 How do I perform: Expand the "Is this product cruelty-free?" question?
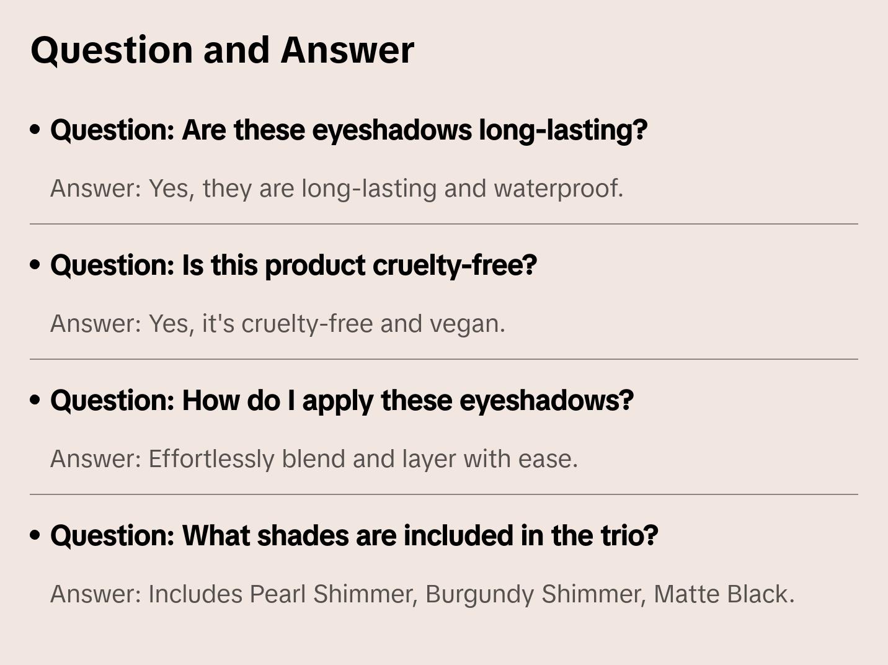coord(293,266)
